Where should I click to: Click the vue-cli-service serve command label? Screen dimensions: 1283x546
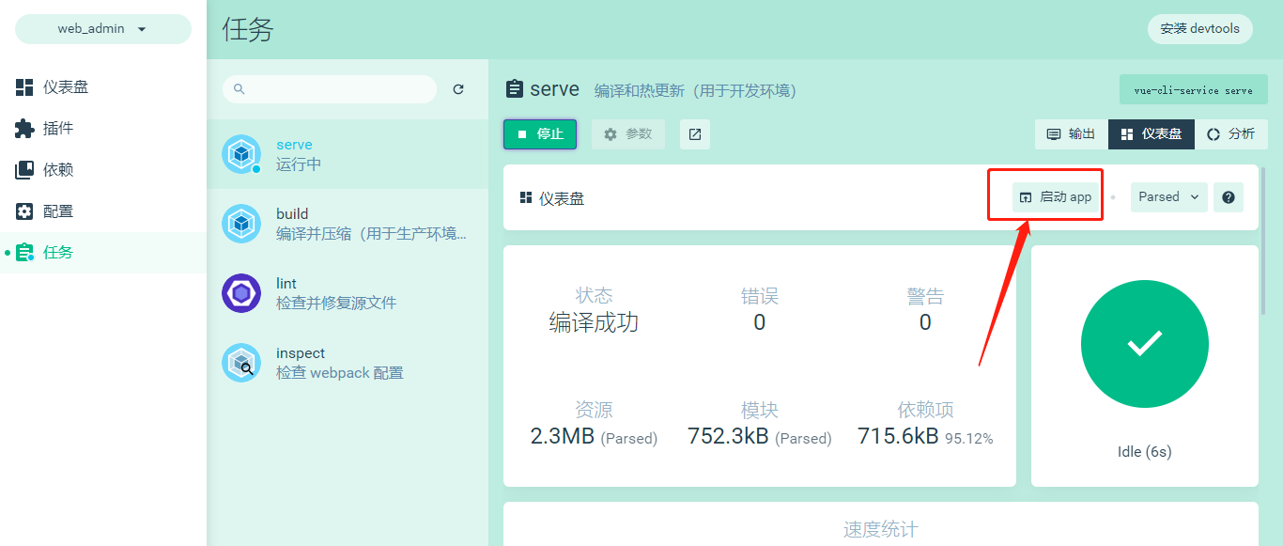click(1194, 90)
